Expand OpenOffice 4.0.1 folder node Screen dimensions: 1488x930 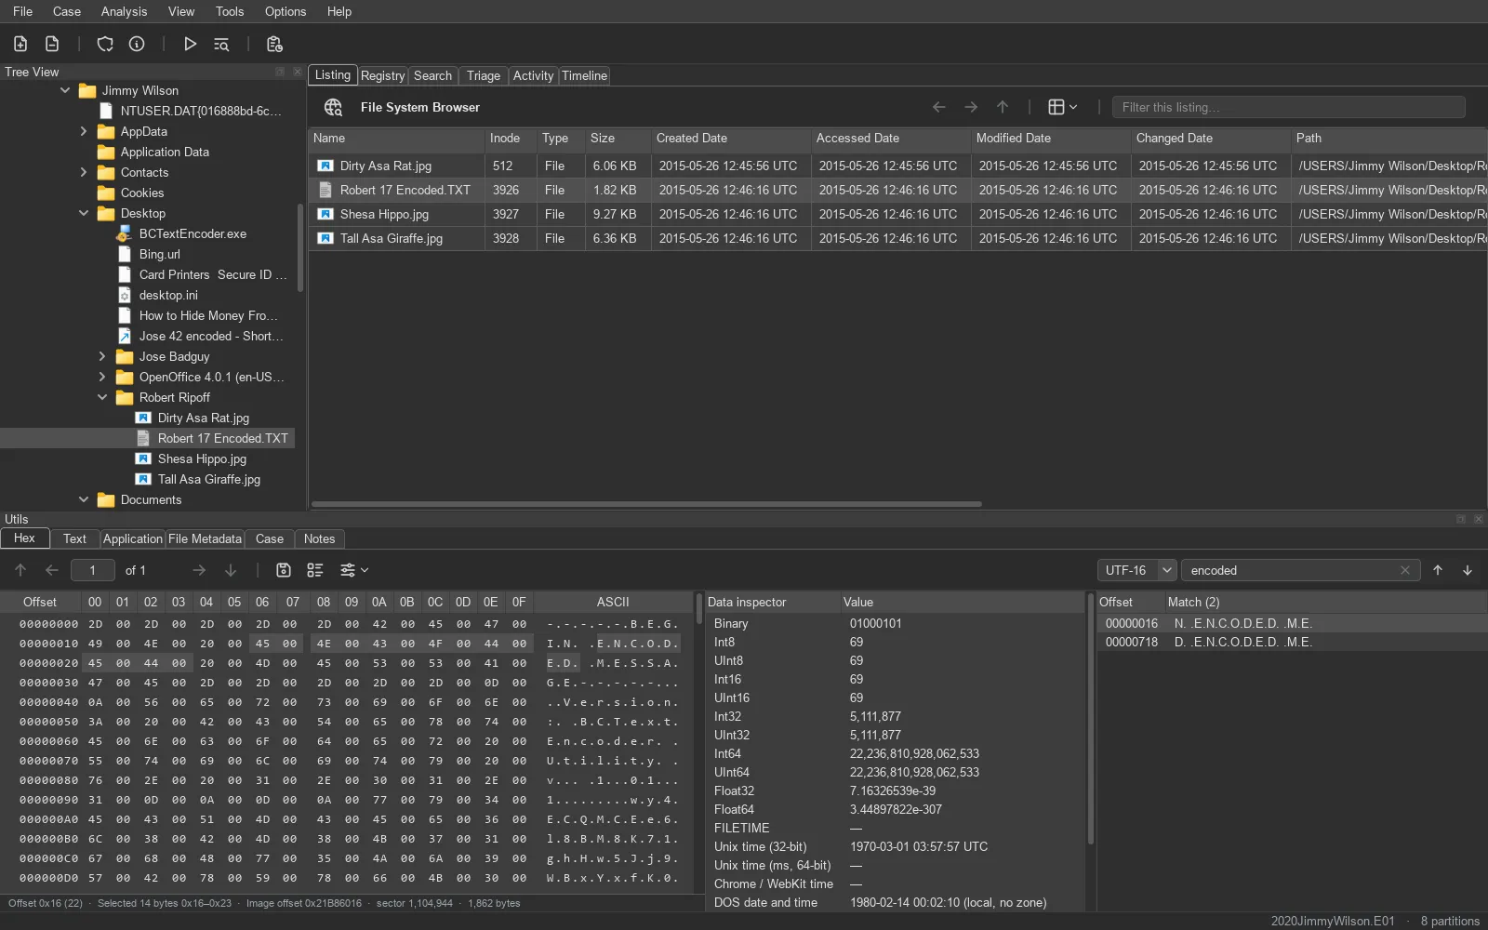pos(102,377)
